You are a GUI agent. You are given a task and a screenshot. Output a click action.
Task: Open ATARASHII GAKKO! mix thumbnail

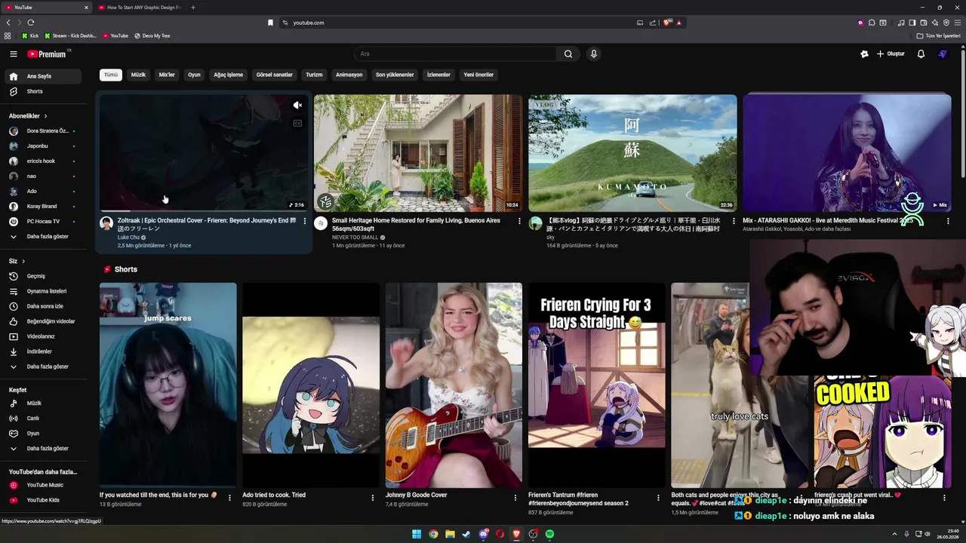tap(847, 153)
